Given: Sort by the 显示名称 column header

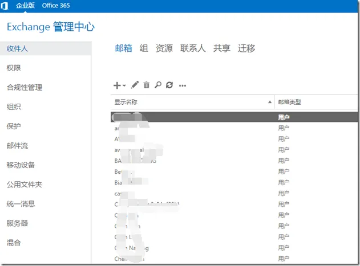Looking at the screenshot, I should tap(126, 102).
